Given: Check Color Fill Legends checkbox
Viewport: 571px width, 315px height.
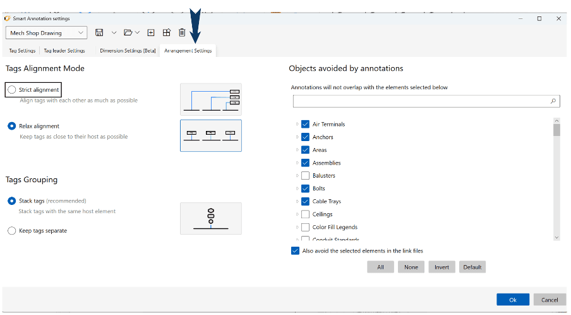Looking at the screenshot, I should [x=305, y=227].
